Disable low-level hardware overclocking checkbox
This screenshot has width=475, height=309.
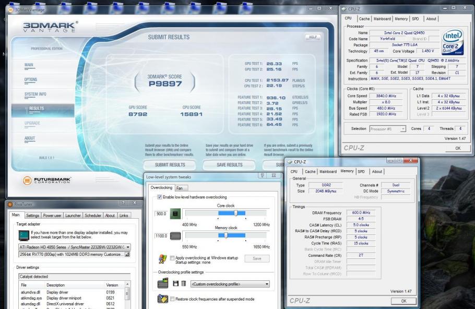coord(159,197)
